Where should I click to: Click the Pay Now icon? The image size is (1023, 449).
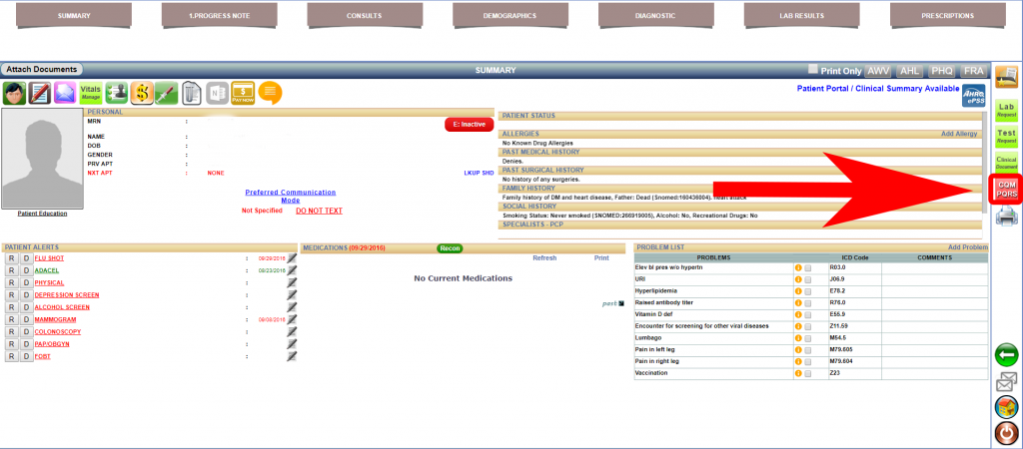tap(243, 93)
